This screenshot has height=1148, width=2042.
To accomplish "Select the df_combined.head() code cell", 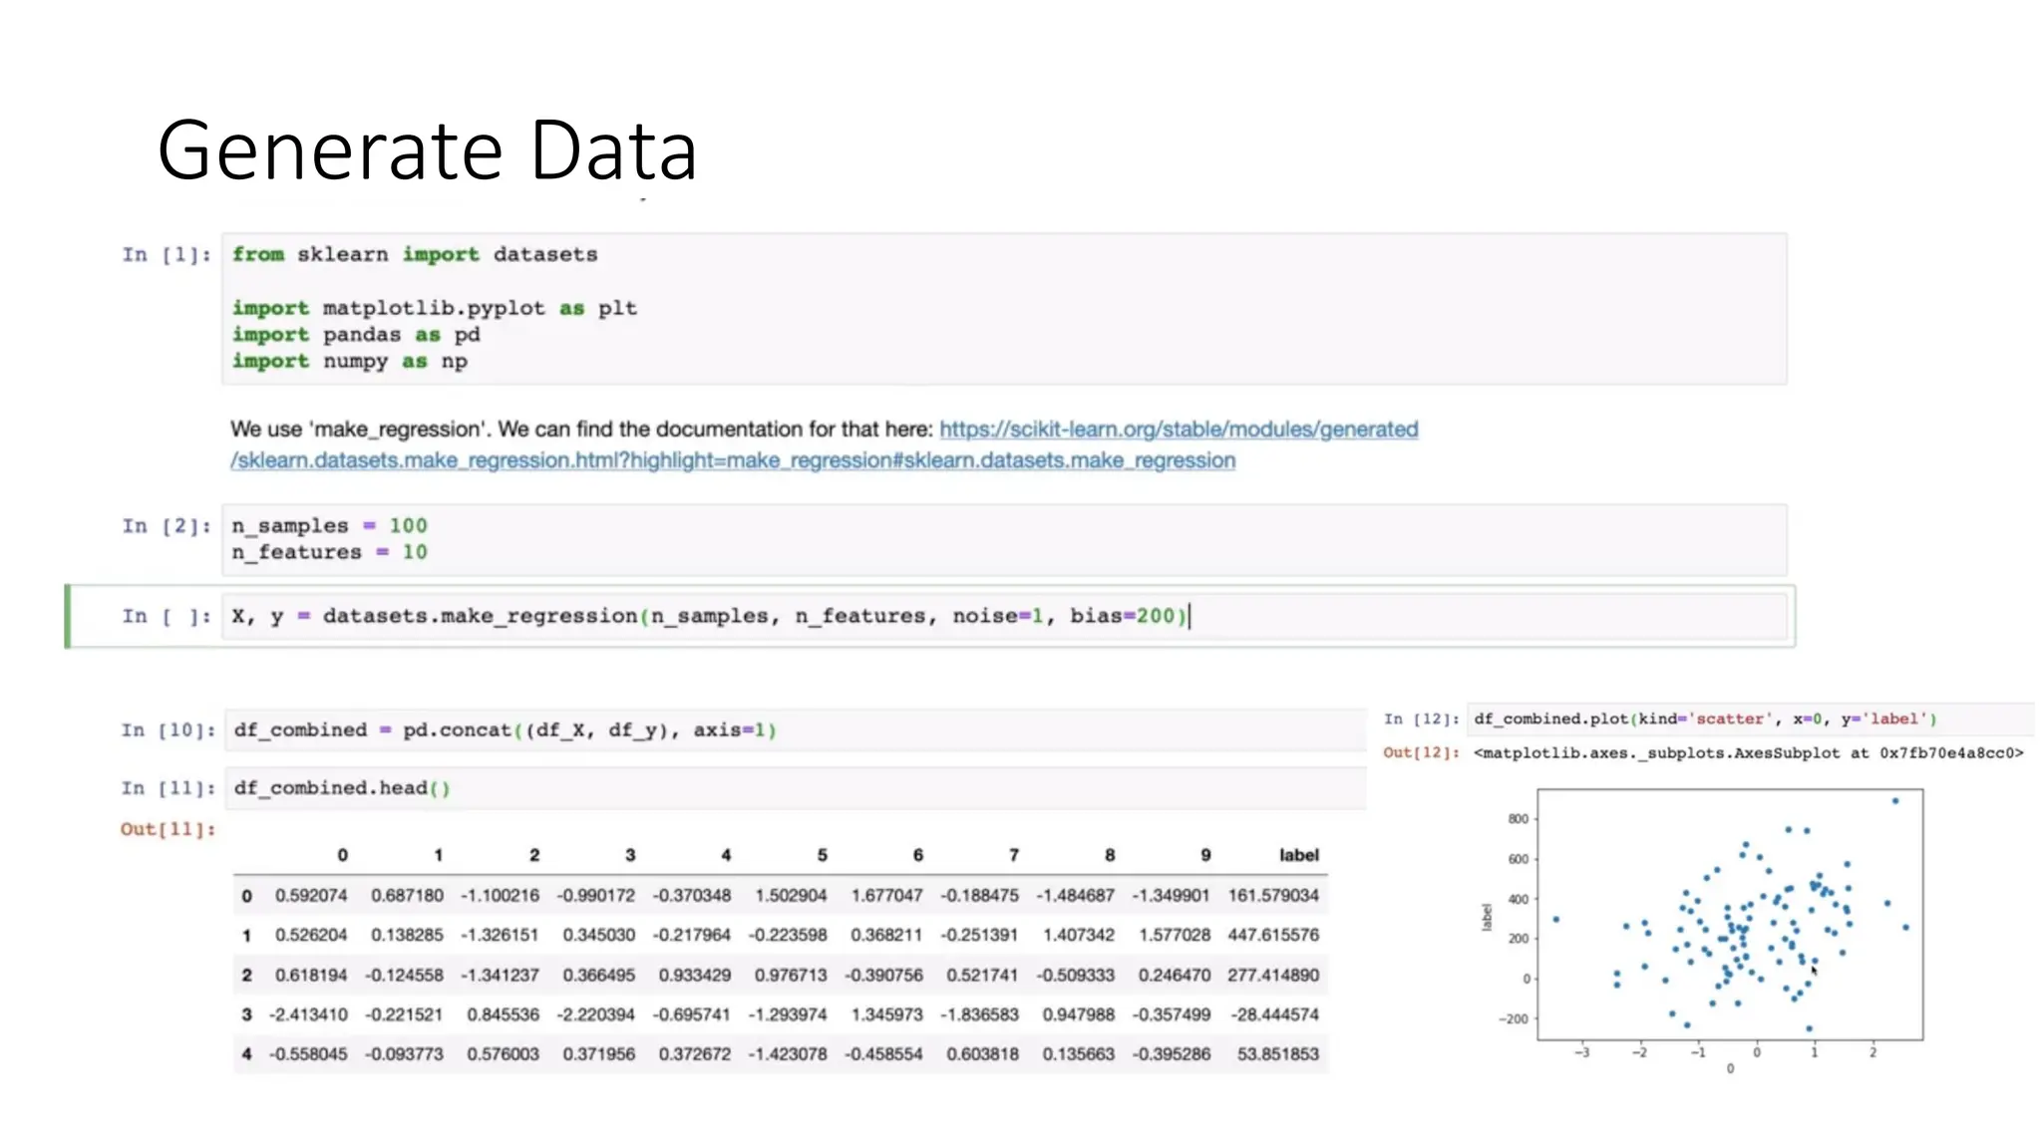I will (x=796, y=788).
